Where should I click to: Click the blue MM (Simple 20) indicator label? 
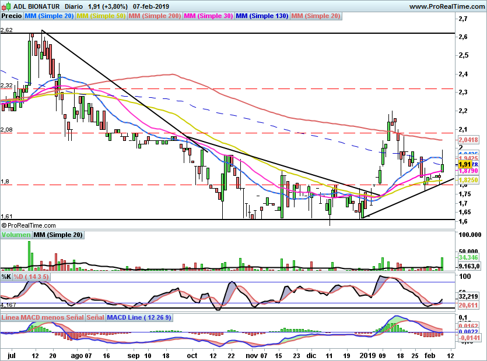[50, 16]
